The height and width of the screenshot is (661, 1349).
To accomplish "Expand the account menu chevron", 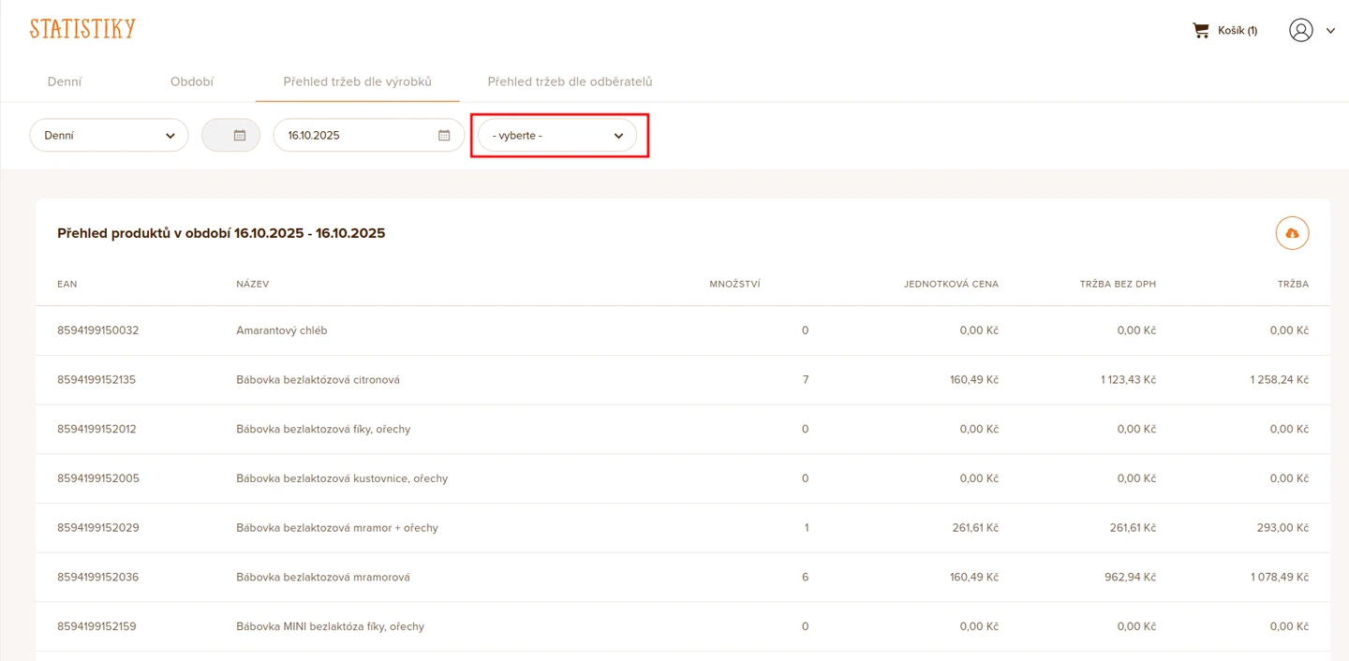I will click(x=1330, y=31).
